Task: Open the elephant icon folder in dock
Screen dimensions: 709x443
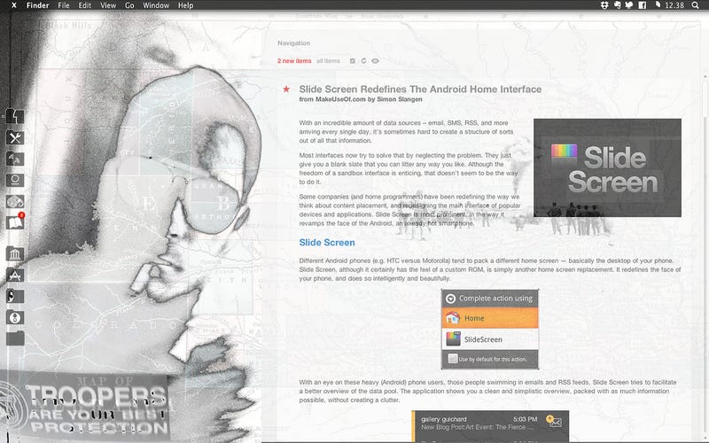Action: click(x=15, y=202)
